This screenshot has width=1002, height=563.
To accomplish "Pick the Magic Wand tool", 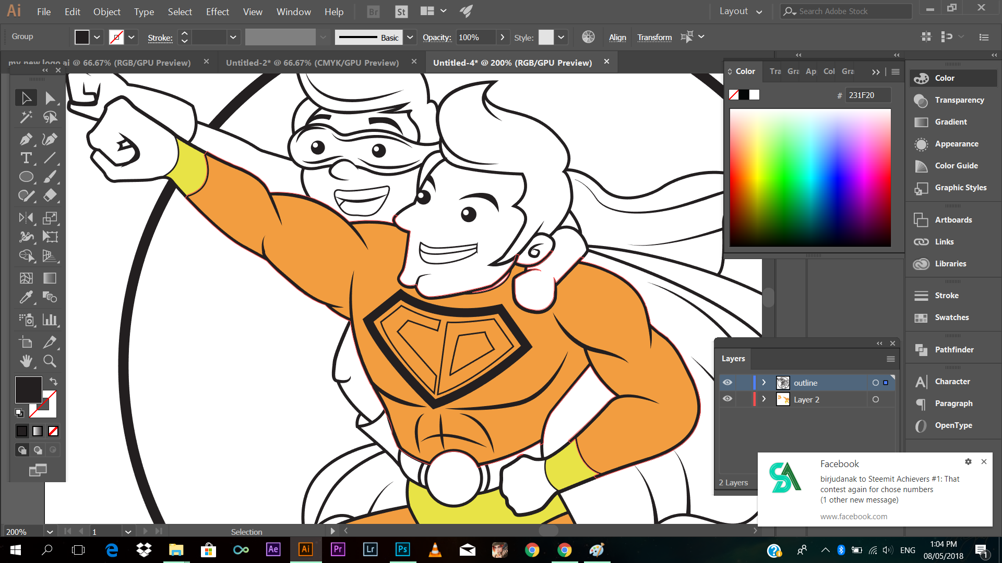I will [26, 117].
